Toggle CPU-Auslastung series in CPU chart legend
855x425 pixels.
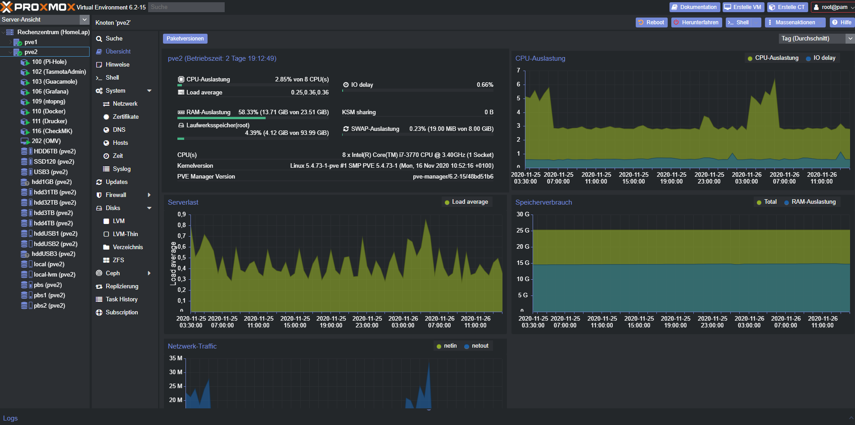(773, 58)
